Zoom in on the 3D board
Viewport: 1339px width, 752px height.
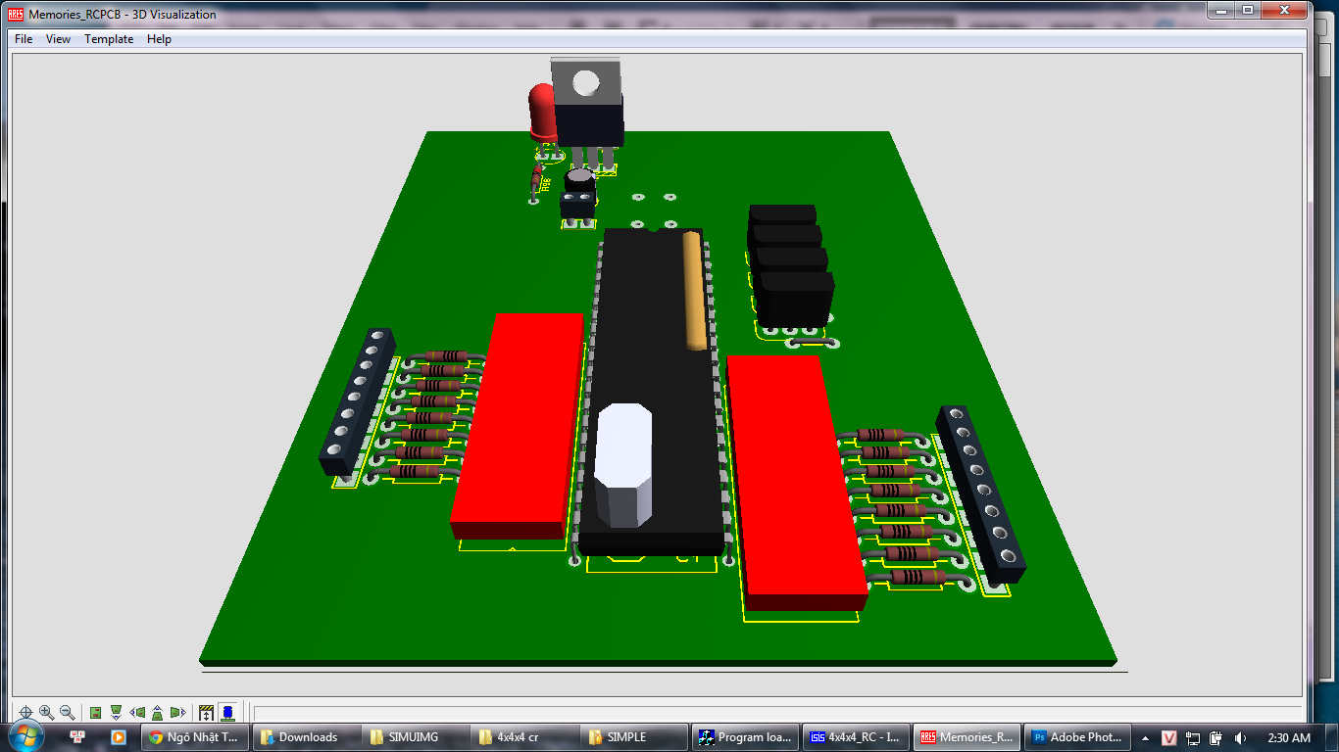click(x=46, y=713)
